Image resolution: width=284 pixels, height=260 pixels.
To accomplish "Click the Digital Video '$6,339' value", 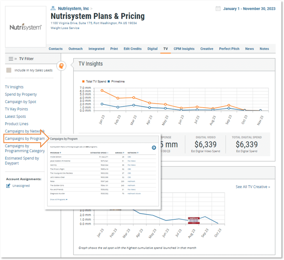I will 206,145.
